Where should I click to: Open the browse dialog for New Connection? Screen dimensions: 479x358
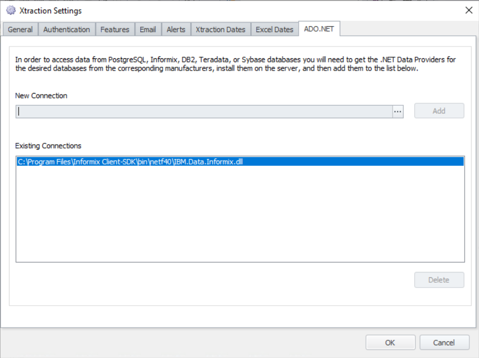pos(398,111)
